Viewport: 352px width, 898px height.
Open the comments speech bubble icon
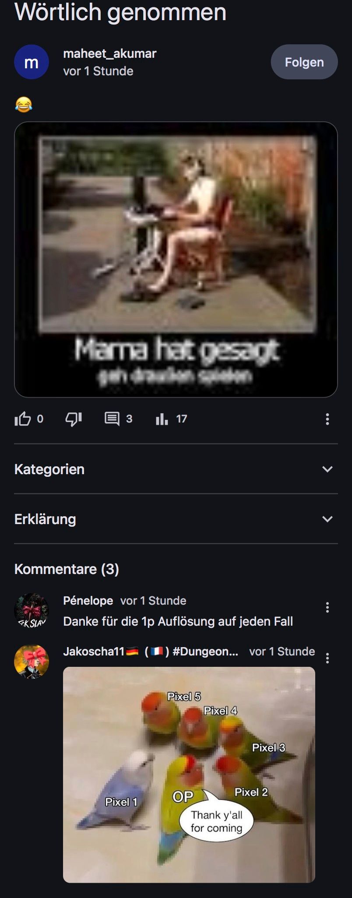point(112,419)
